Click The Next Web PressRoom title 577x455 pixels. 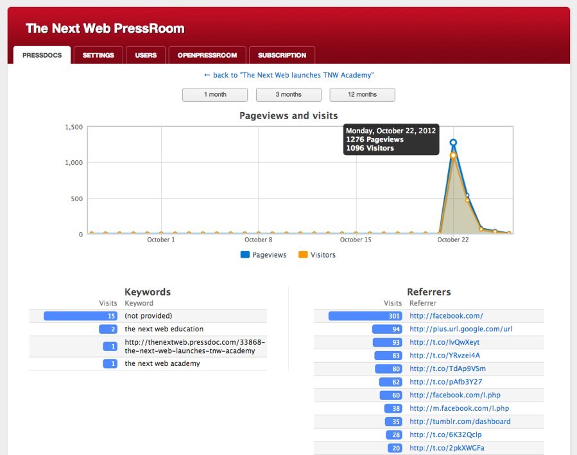(105, 29)
